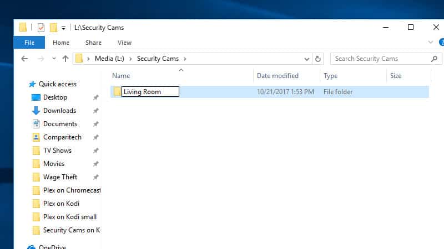Click the address bar folder icon
This screenshot has width=444, height=249.
point(79,59)
